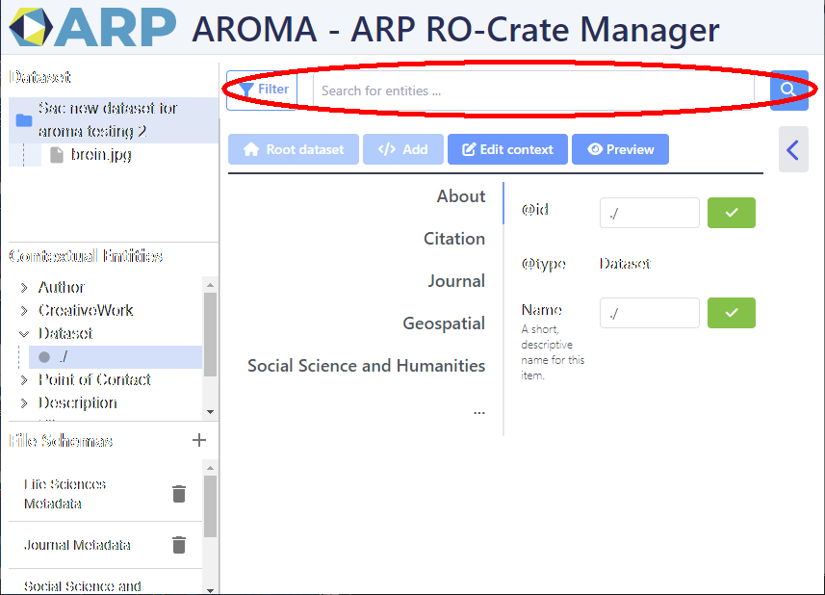
Task: Add a new file schema
Action: tap(199, 440)
